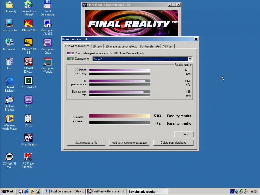260x195 pixels.
Task: Open the network connection tray icon beside speaker
Action: tap(241, 191)
